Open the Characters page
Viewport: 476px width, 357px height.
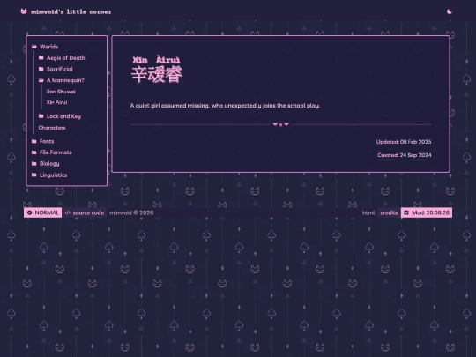[x=52, y=128]
